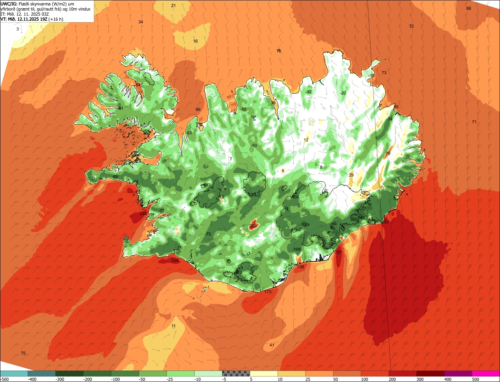This screenshot has height=382, width=500.
Task: Click map value '34' over the northern ocean
Action: [141, 22]
